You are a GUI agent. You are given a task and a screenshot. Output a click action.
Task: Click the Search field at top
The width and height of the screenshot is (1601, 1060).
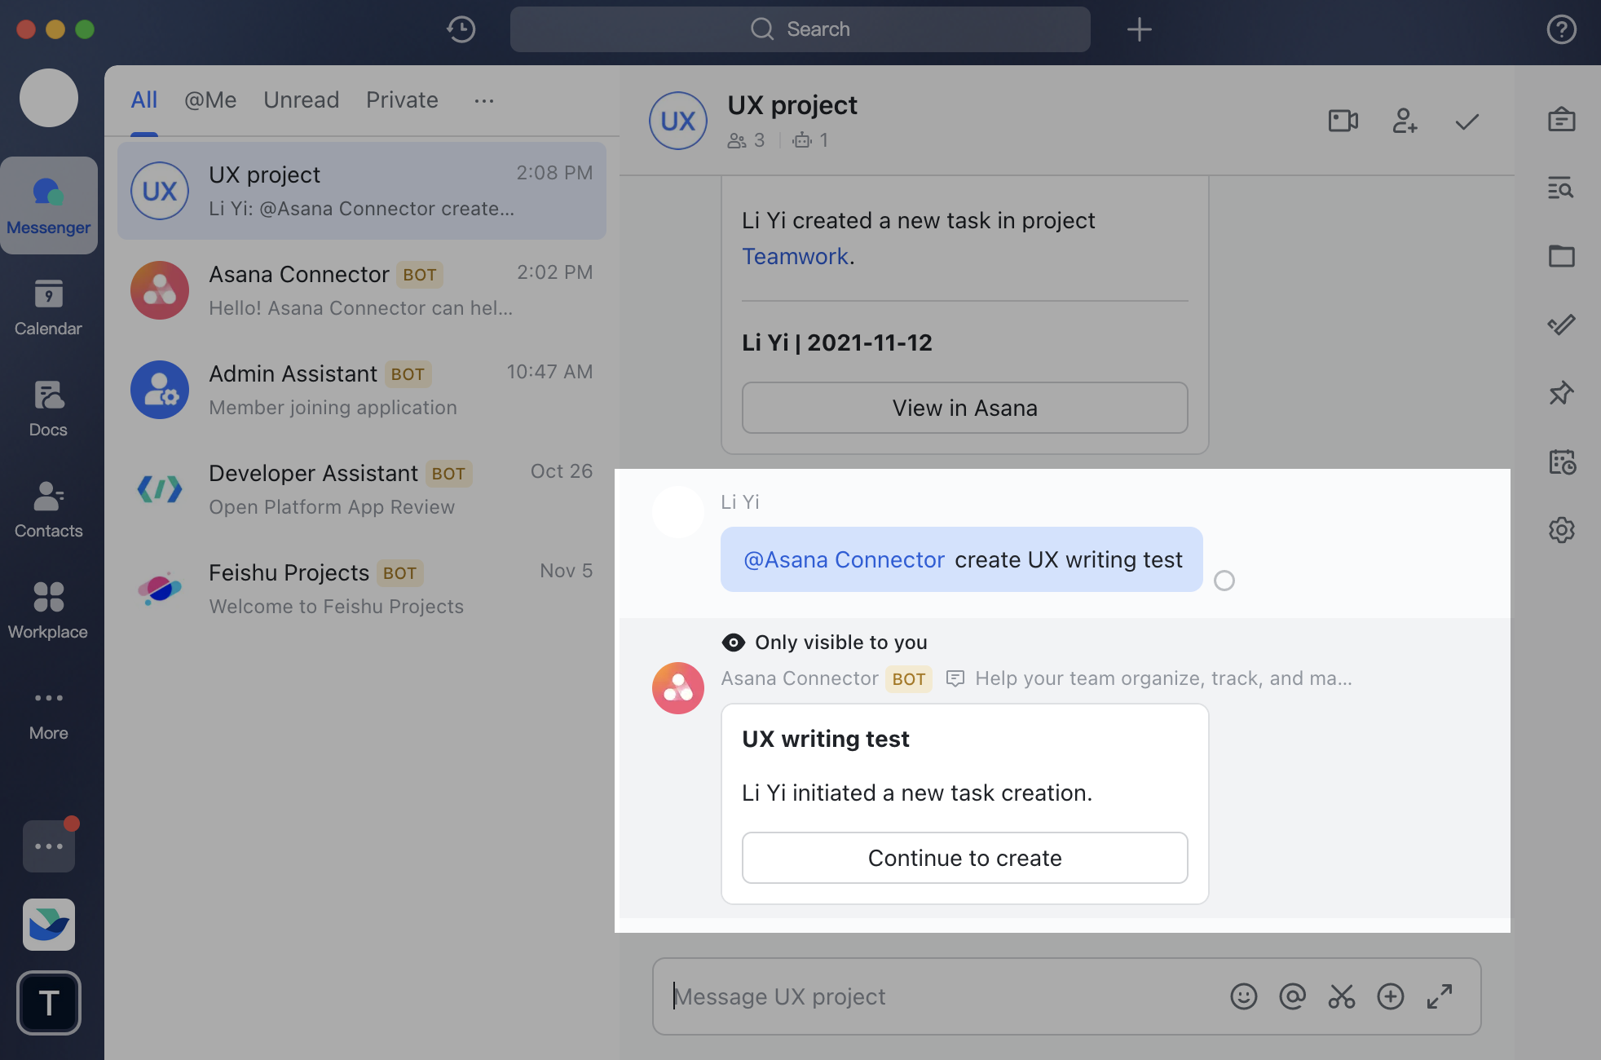(800, 29)
